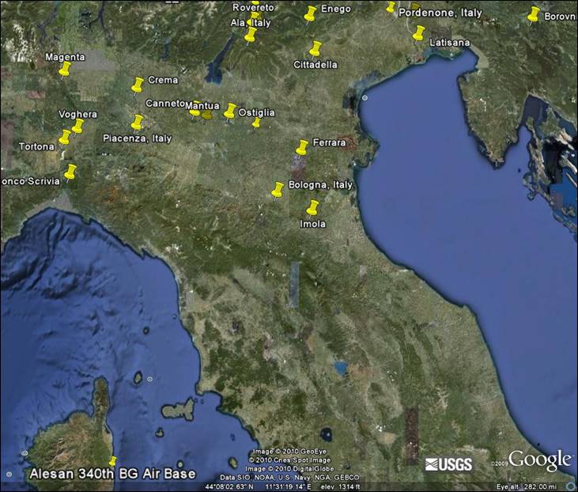
Task: Select the Ostiglia pushpin marker
Action: tap(230, 112)
